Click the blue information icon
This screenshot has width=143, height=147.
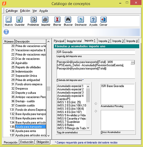[x=6, y=32]
